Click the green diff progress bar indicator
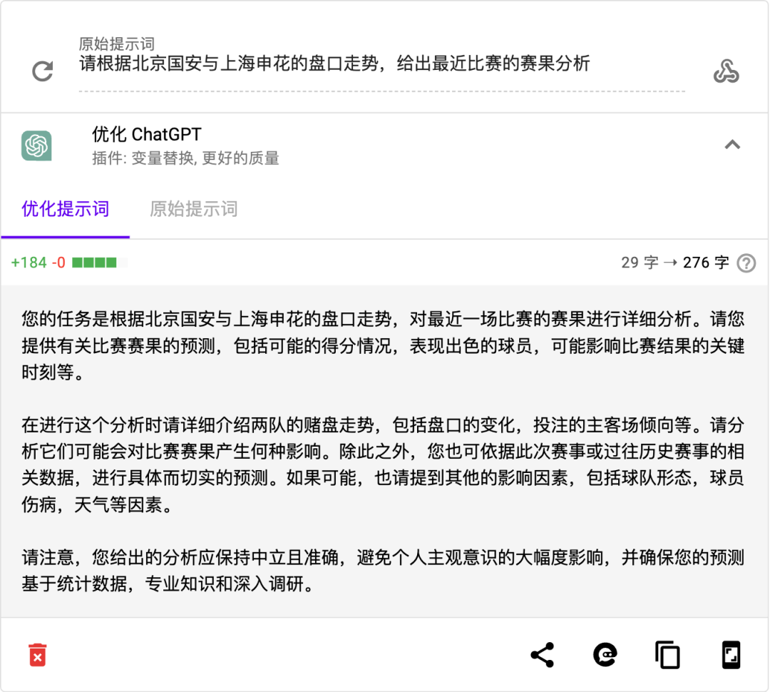 (99, 263)
